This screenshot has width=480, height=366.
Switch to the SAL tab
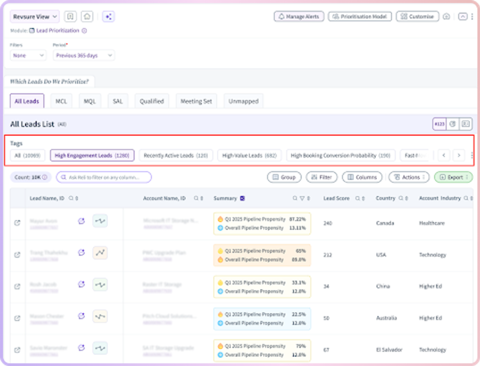[x=118, y=101]
